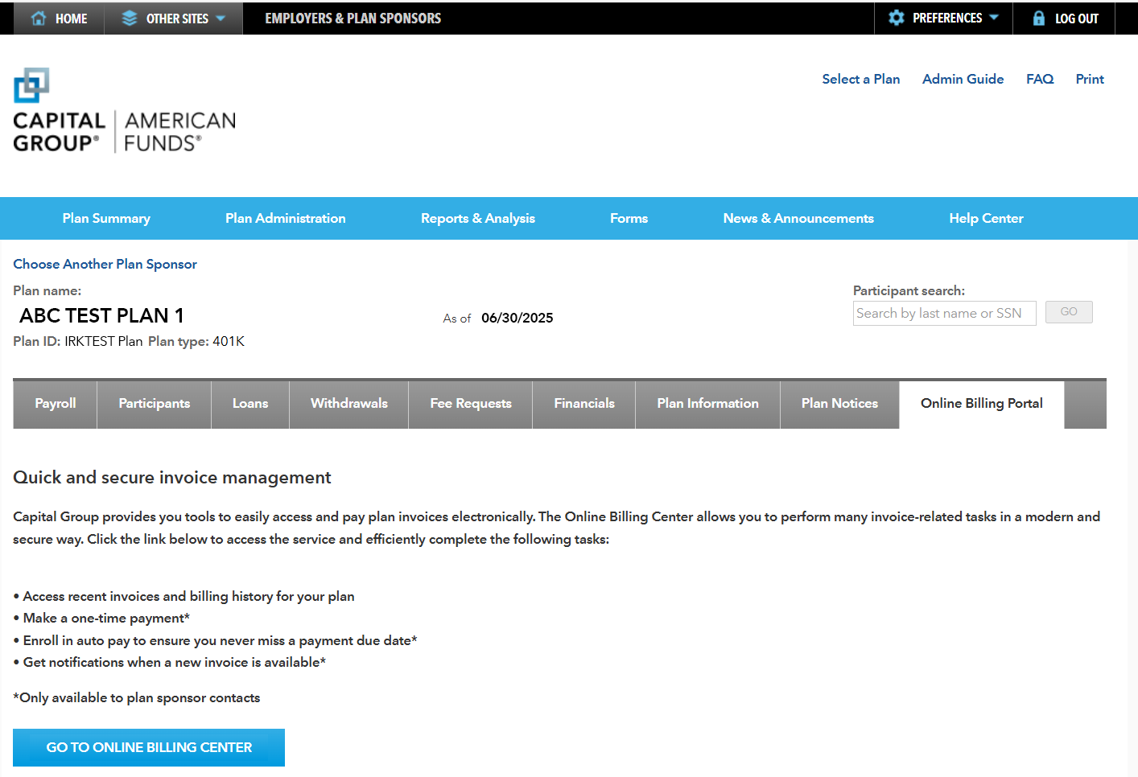This screenshot has width=1138, height=777.
Task: Select the Other Sites stacked-layers icon
Action: coord(129,18)
